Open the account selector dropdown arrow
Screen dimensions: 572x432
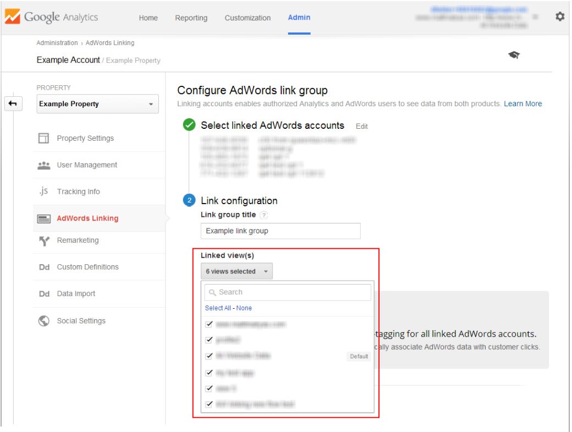tap(535, 17)
